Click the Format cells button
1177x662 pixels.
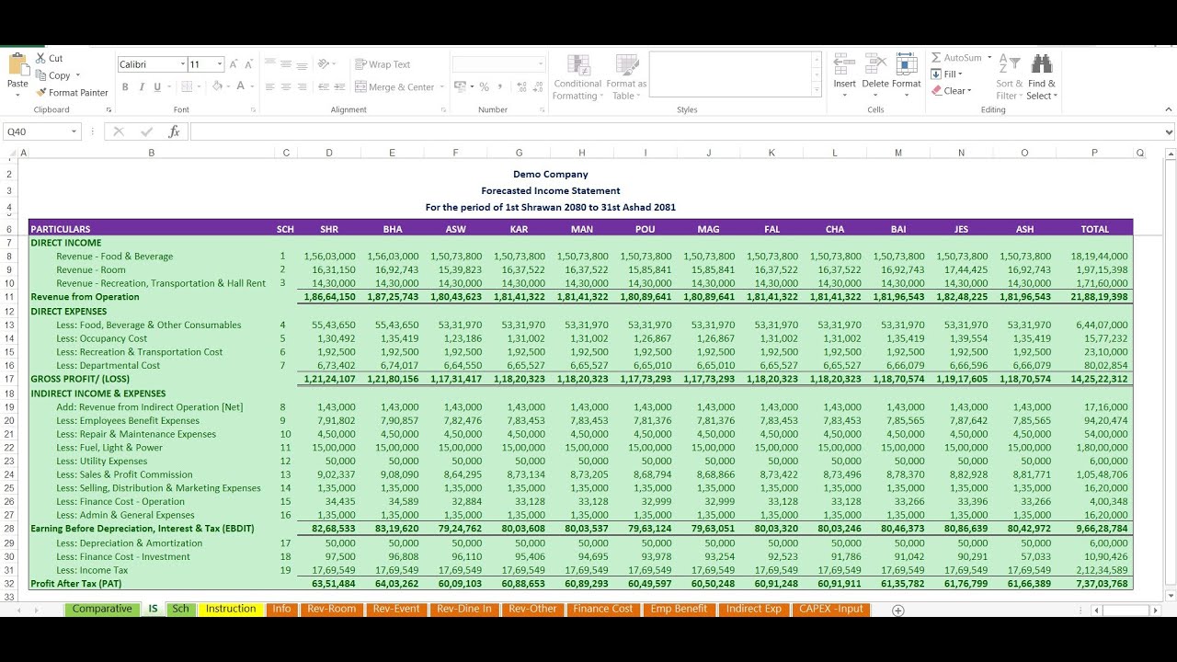(x=906, y=75)
